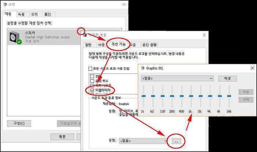Click 확인 in the 소리 window

pyautogui.click(x=62, y=137)
